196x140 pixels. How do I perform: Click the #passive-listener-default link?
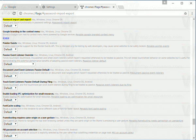[94, 61]
